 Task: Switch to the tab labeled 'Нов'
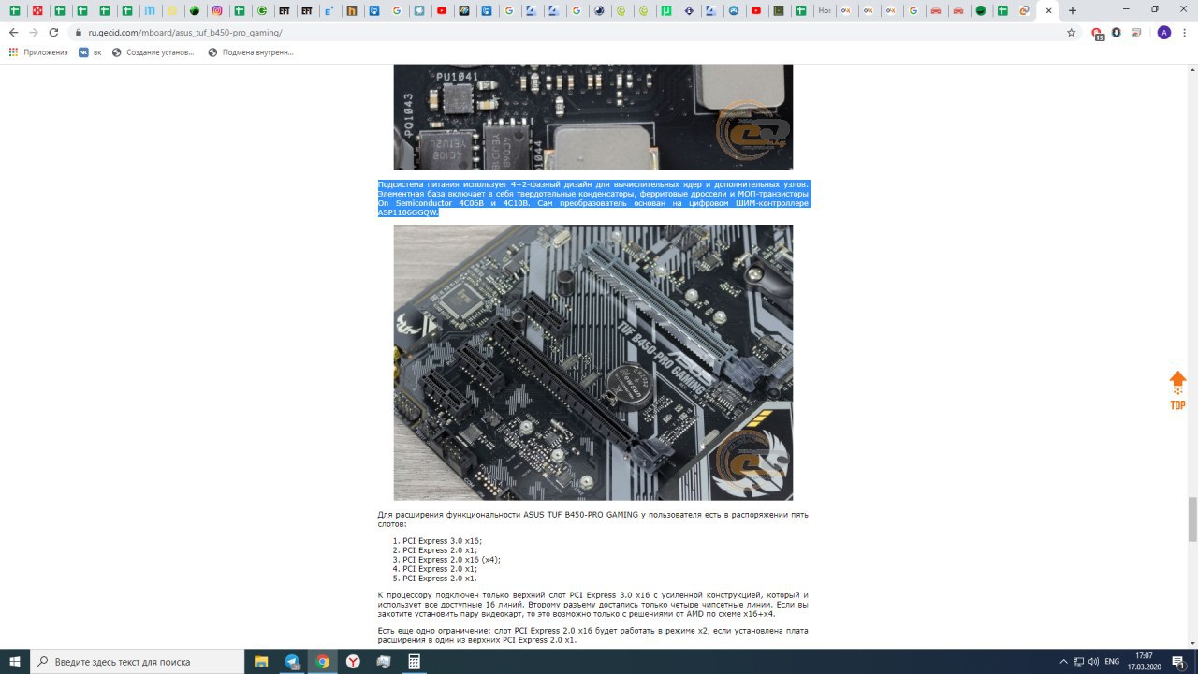[x=824, y=10]
